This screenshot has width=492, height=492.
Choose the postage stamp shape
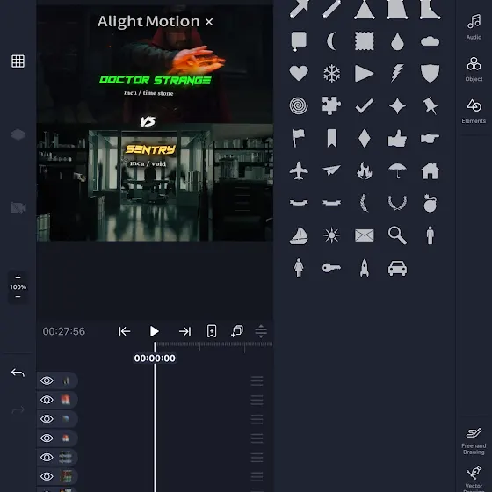tap(365, 41)
